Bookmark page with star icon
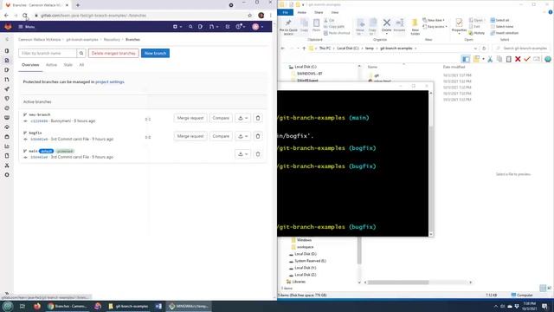554x312 pixels. (x=250, y=16)
